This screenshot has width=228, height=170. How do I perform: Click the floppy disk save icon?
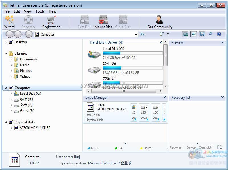point(202,34)
